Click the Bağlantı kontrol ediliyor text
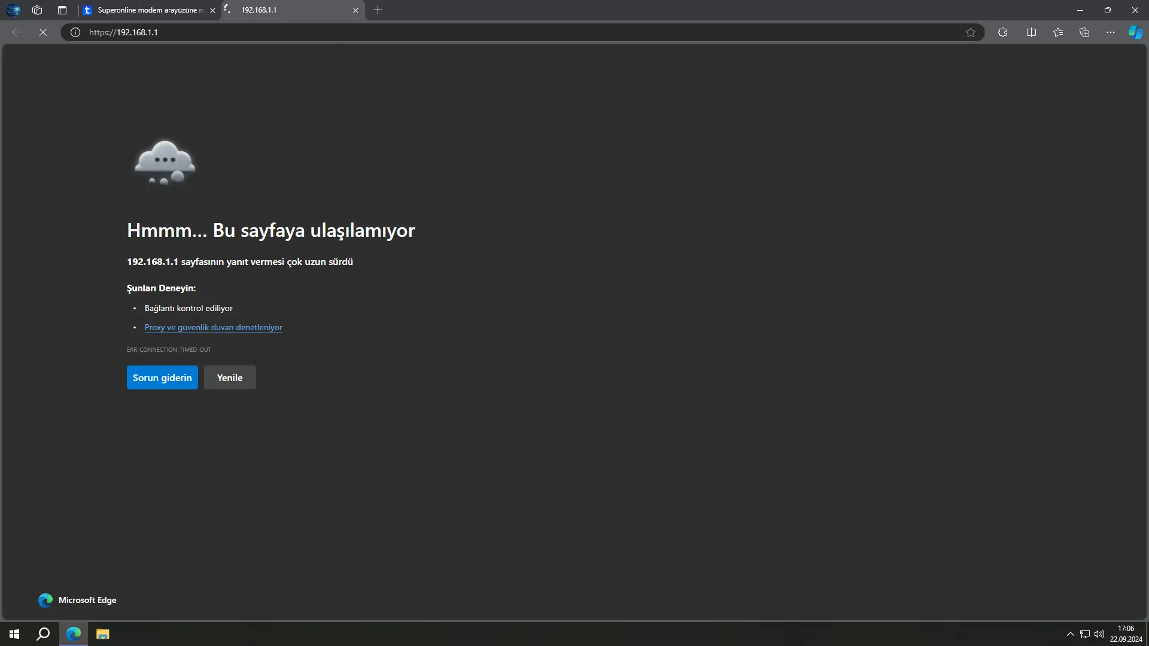Image resolution: width=1149 pixels, height=646 pixels. point(189,308)
